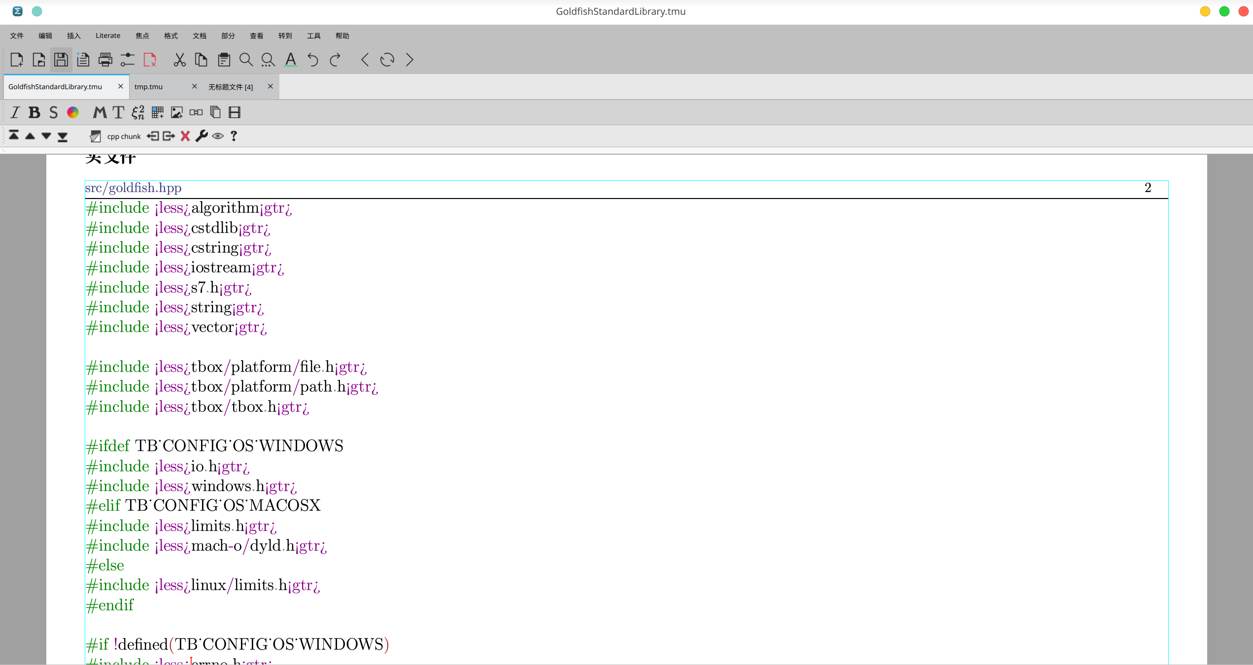Click the scissors Cut icon
1253x665 pixels.
(179, 60)
